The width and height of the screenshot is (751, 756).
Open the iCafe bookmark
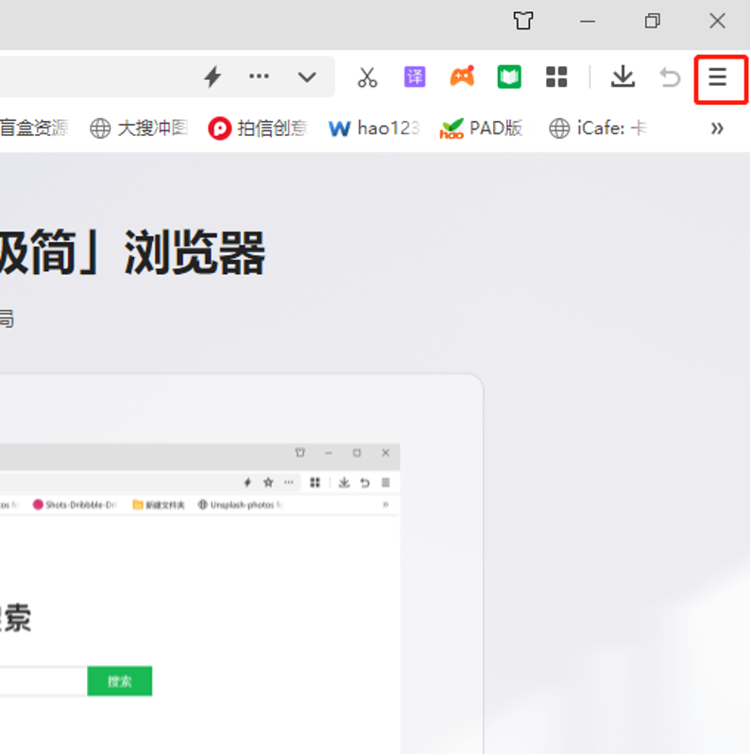point(599,129)
